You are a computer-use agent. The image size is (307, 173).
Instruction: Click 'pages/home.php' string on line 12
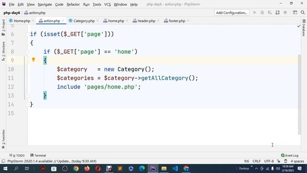pos(111,87)
